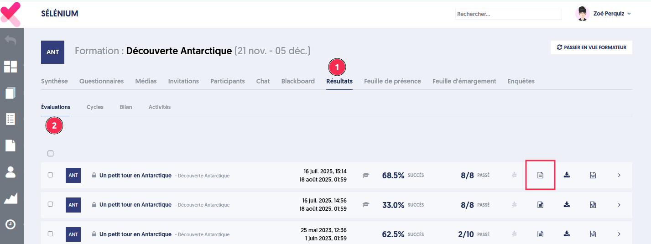Click the back arrow in the sidebar
The height and width of the screenshot is (244, 651).
pos(10,41)
